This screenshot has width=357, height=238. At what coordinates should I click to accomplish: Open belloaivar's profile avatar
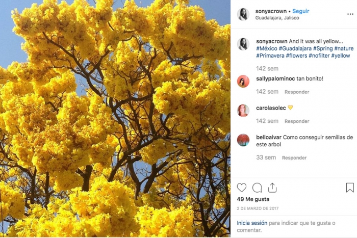click(243, 140)
